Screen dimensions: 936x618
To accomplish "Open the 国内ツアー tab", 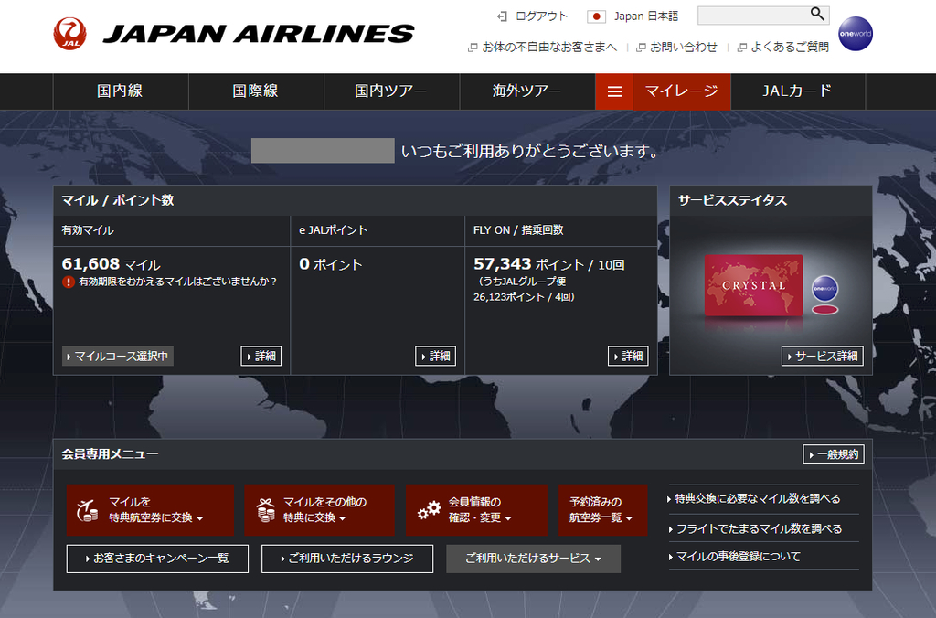I will point(391,91).
